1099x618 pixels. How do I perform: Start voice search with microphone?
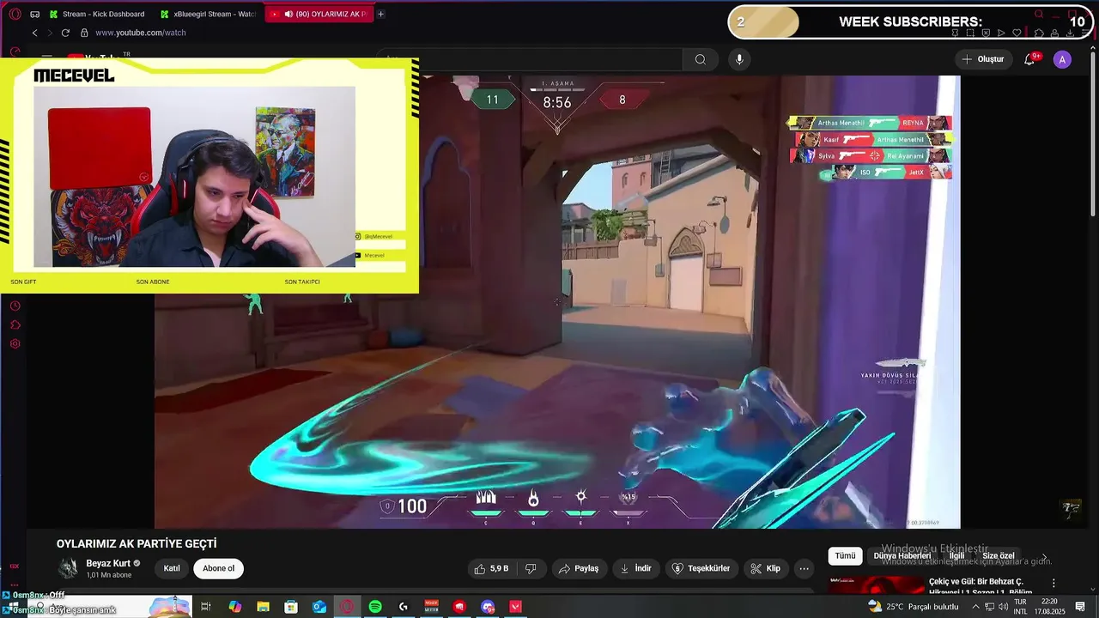739,59
